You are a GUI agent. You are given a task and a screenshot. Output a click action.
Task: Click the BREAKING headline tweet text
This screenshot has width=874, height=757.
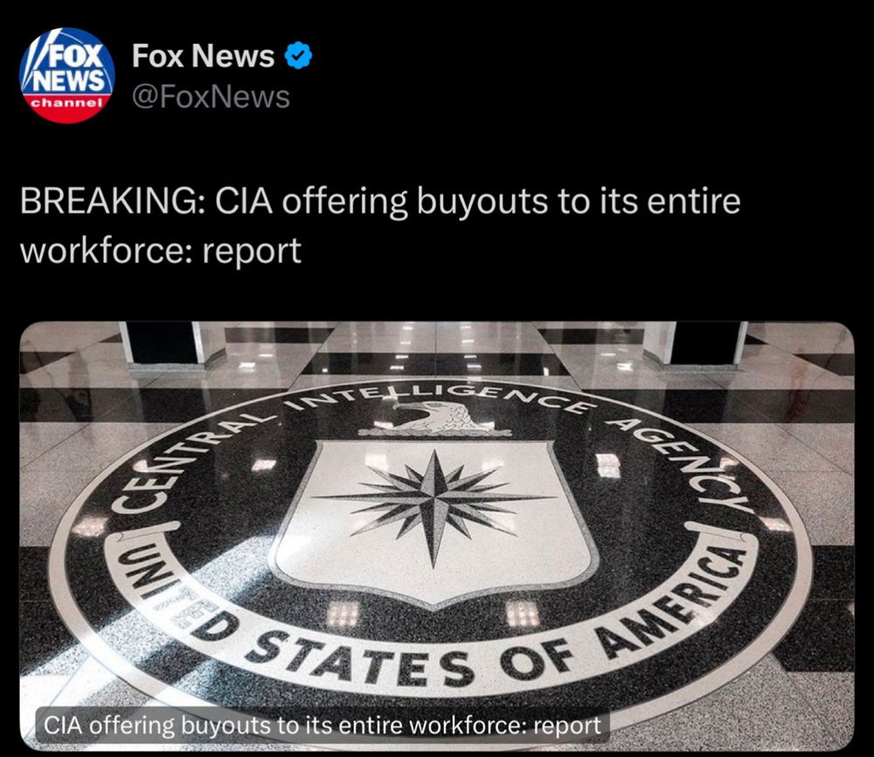380,226
